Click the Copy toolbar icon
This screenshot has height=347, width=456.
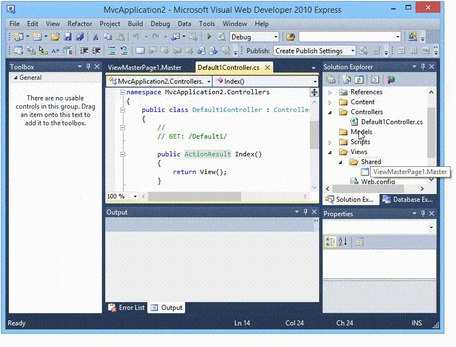click(x=108, y=37)
